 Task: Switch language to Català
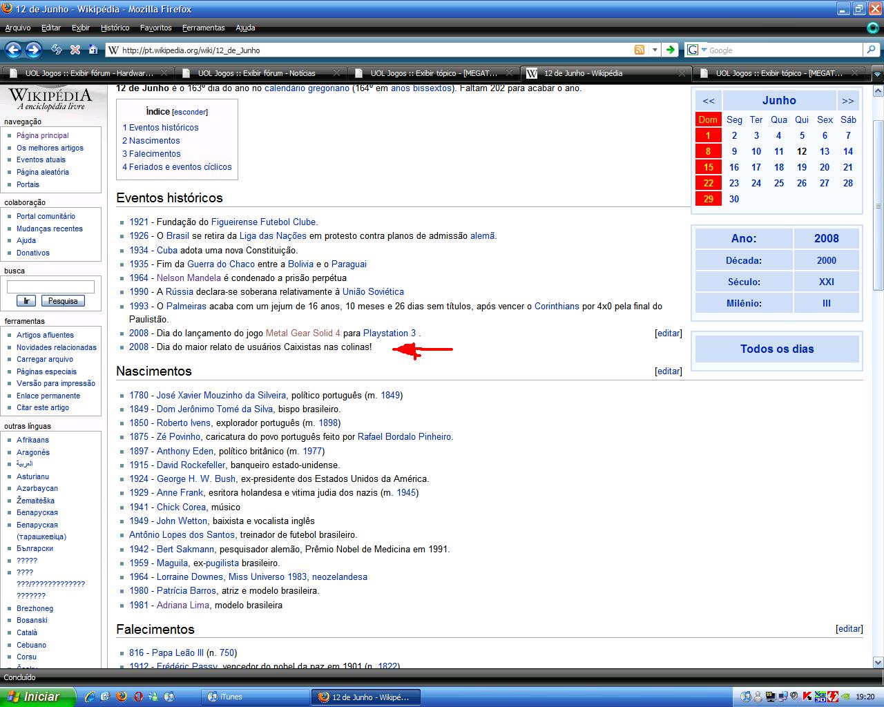pyautogui.click(x=27, y=632)
